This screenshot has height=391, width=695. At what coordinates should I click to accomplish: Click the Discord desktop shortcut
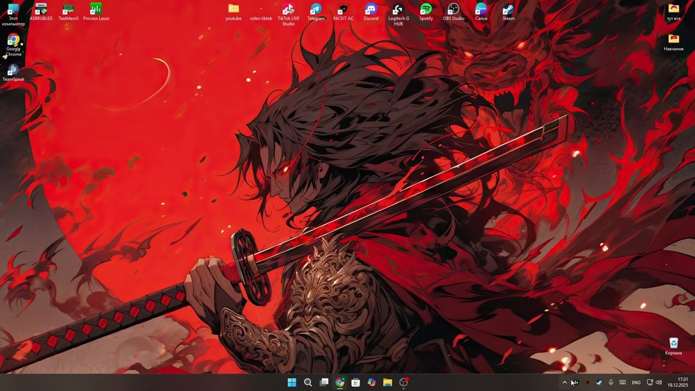371,12
